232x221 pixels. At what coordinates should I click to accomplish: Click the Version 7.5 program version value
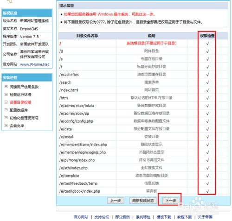(29, 37)
